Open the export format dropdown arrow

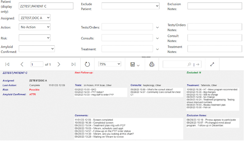(x=138, y=65)
